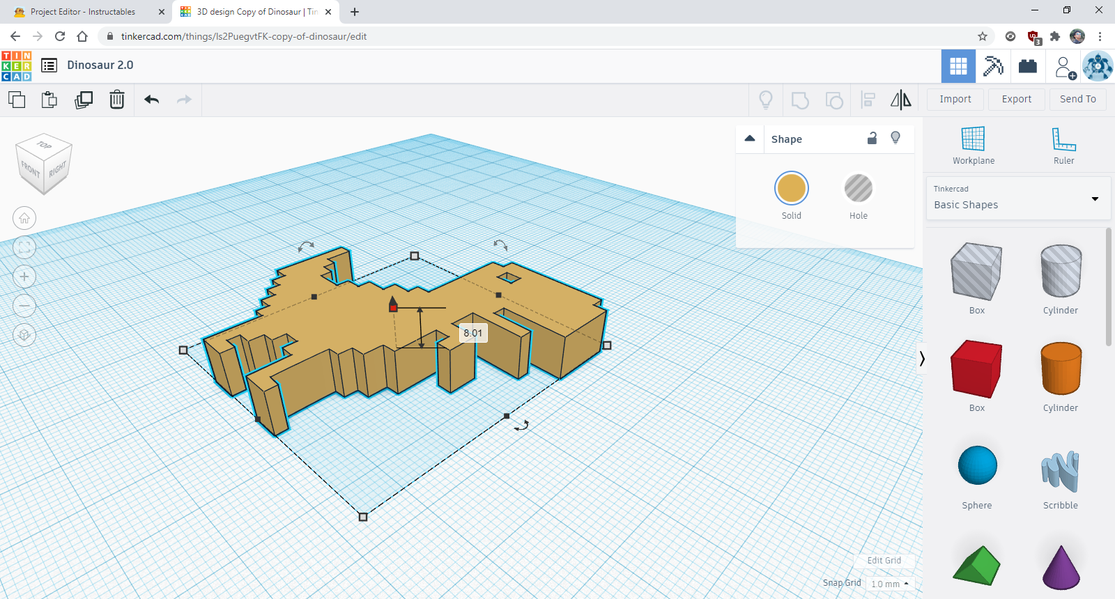Click the Mirror tool icon
The image size is (1115, 599).
click(x=901, y=100)
